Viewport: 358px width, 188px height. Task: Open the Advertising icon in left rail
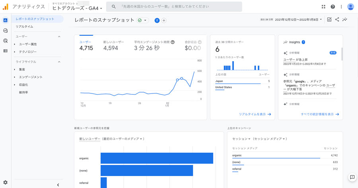pyautogui.click(x=5, y=41)
